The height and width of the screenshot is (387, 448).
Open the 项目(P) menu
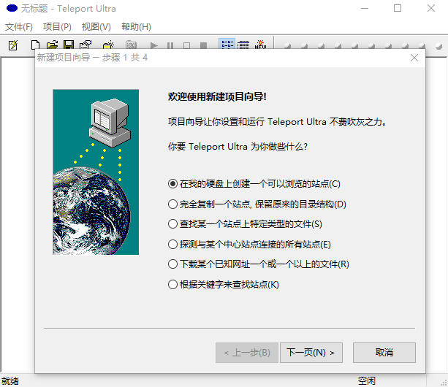57,27
